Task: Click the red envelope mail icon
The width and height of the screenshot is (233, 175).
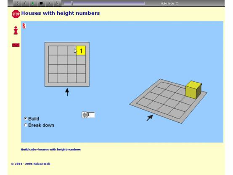Action: tap(16, 45)
